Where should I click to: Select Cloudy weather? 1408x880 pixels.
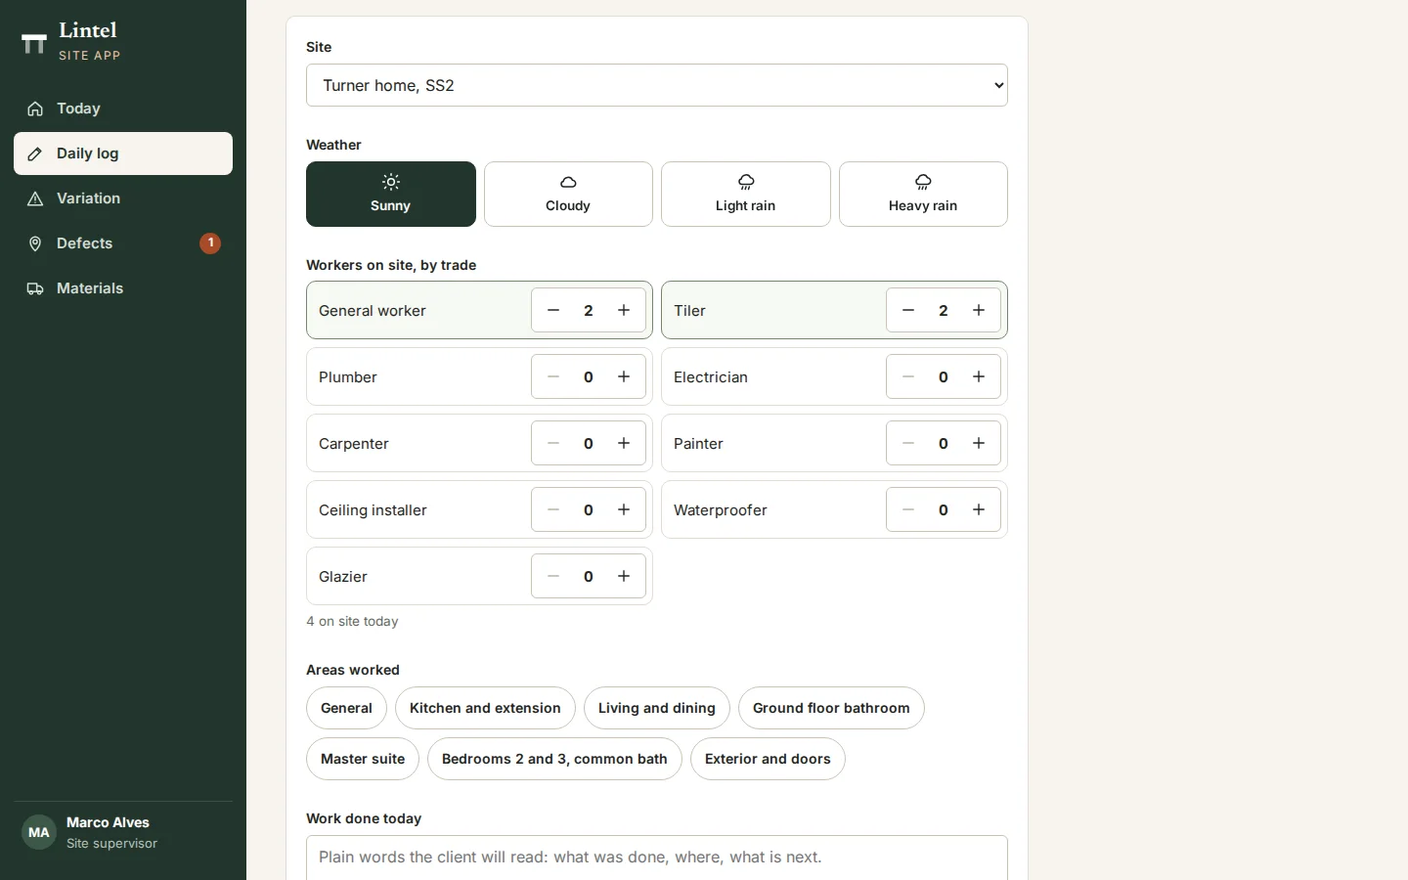tap(568, 194)
